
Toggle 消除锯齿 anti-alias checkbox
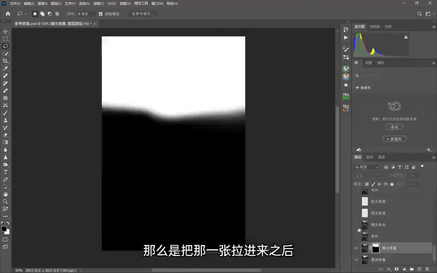coord(101,14)
